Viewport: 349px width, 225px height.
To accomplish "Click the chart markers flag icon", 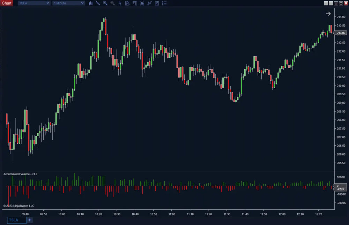I will [x=135, y=3].
